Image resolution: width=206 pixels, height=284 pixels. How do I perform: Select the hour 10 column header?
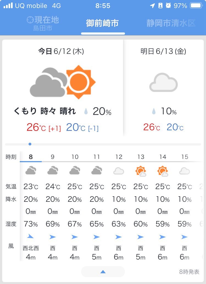point(75,157)
